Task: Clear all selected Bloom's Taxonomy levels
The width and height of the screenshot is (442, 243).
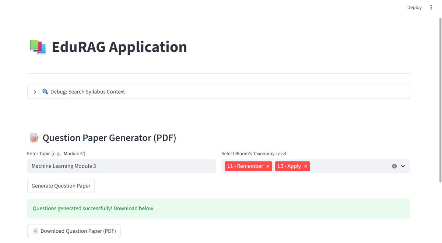Action: [x=394, y=166]
